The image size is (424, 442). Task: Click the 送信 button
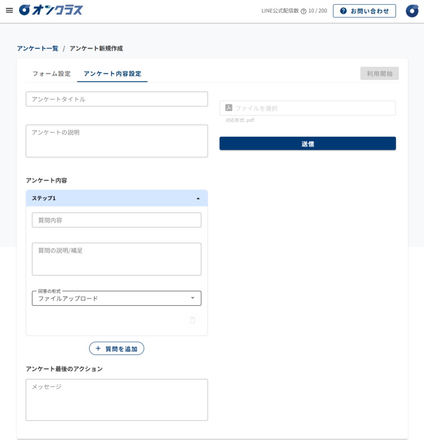[x=308, y=144]
